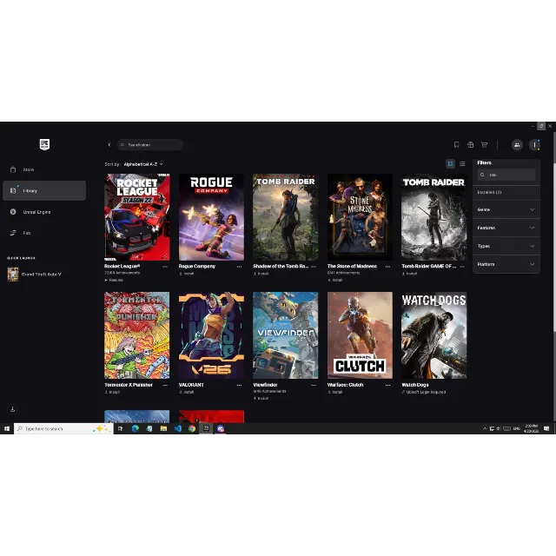Open Rogue Company cover art
The width and height of the screenshot is (556, 556).
tap(211, 217)
